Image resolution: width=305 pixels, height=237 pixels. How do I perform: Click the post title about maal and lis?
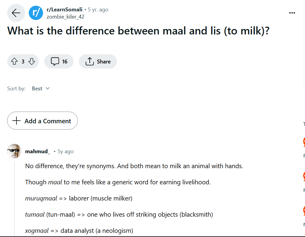coord(138,31)
